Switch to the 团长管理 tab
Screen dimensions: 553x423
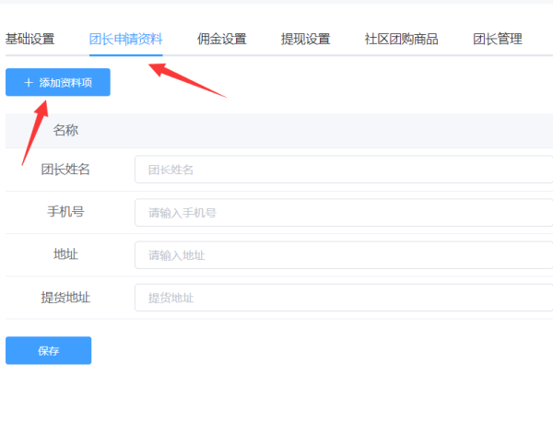point(498,40)
